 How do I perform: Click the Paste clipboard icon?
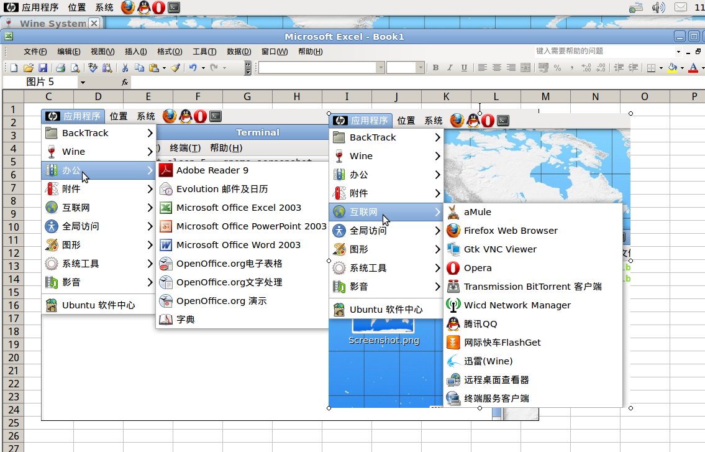tap(154, 68)
